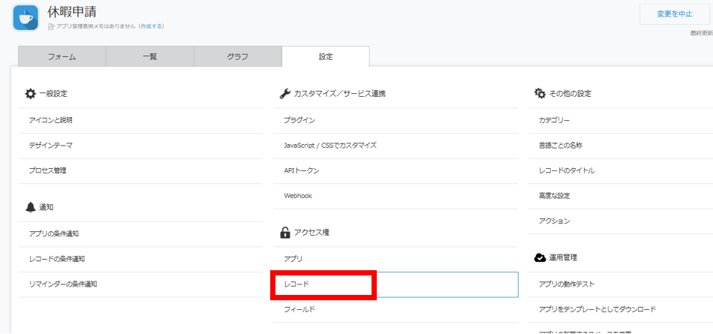Switch to the 一覧 tab
Screen dimensions: 713x334
point(149,57)
